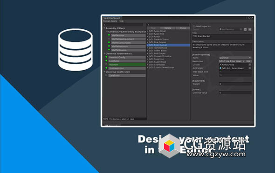Edit the Max Stack Size value
Screen dimensions: 275x173
tap(235, 72)
